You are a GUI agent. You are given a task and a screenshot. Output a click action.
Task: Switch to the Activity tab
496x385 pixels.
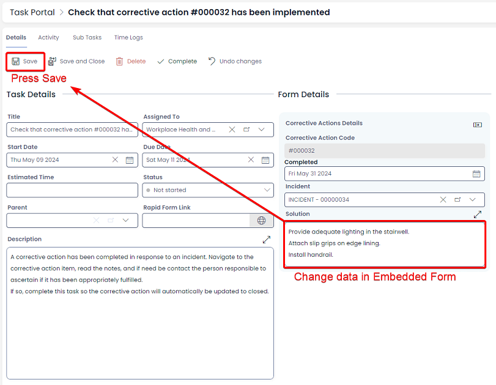pyautogui.click(x=48, y=37)
